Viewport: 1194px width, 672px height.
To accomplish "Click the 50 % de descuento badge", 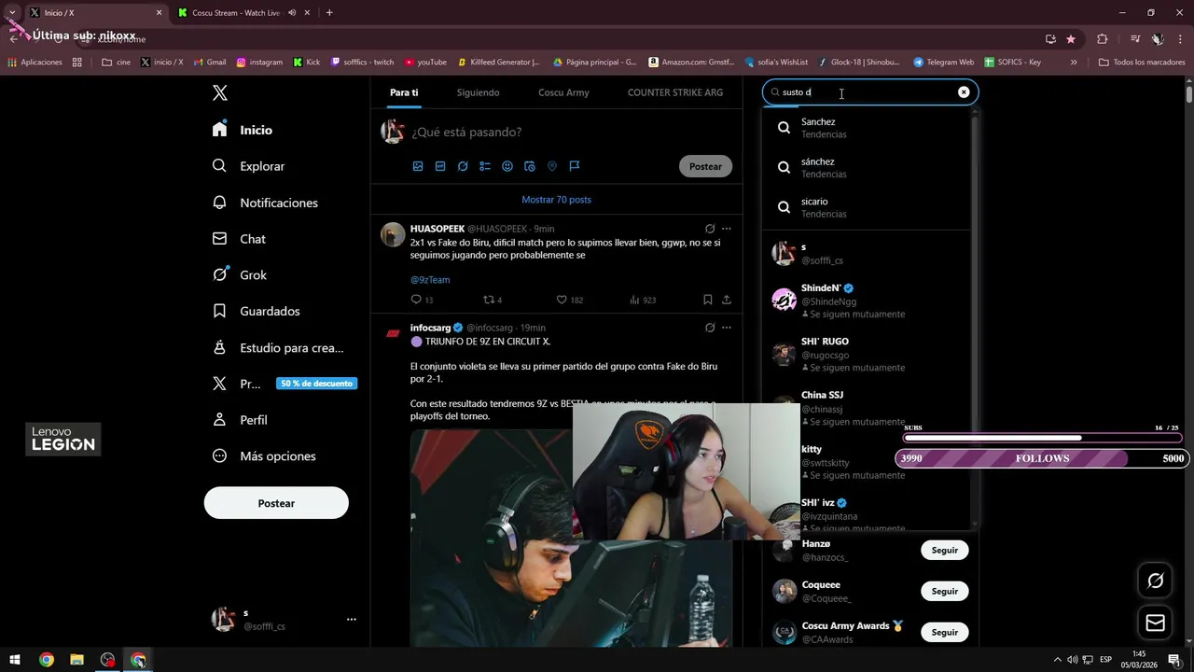I will coord(316,384).
